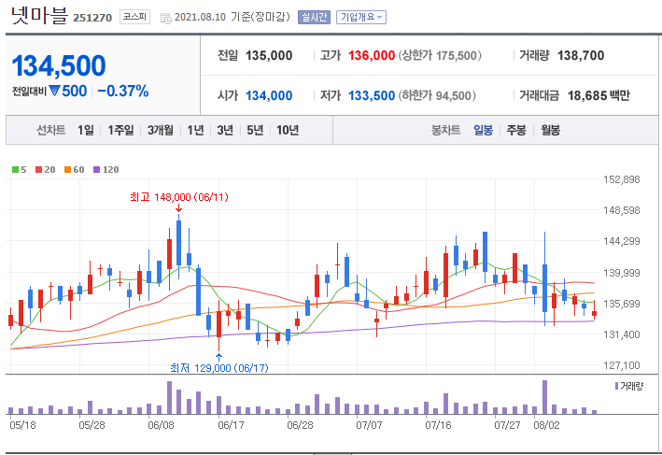Click the blue arrow above 최저 129,000
This screenshot has height=455, width=662.
(218, 358)
